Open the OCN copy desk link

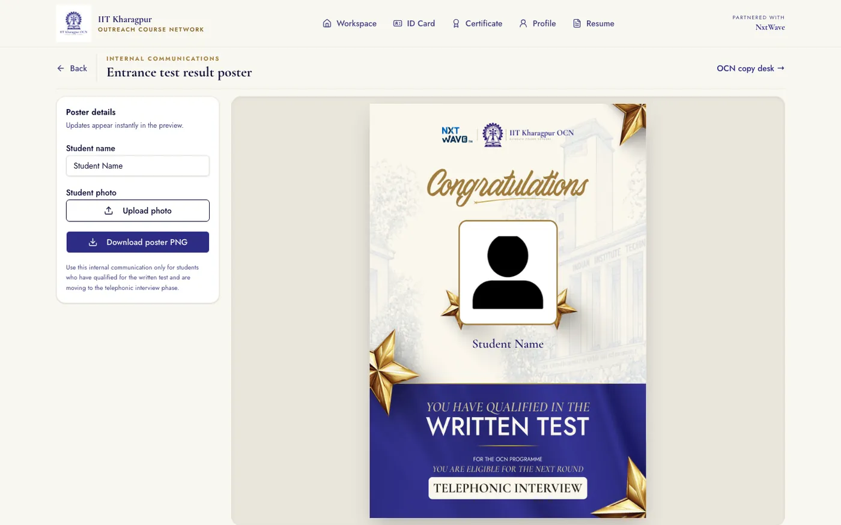coord(750,68)
